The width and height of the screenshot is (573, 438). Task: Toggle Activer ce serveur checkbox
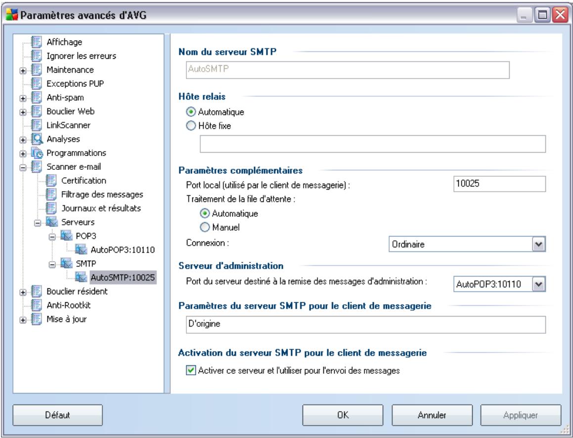tap(191, 370)
